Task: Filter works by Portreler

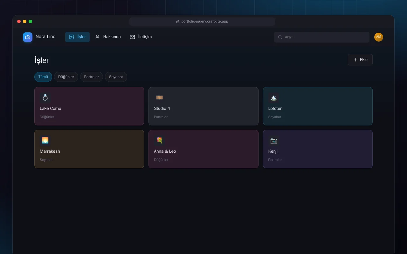Action: pyautogui.click(x=92, y=77)
